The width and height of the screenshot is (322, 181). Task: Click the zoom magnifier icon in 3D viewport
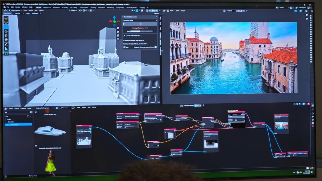pyautogui.click(x=118, y=28)
